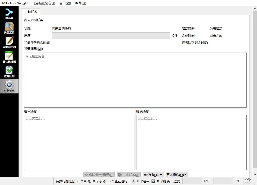Click the 尚未完成 finish time value
Screen dimensions: 257x185
pos(216,35)
